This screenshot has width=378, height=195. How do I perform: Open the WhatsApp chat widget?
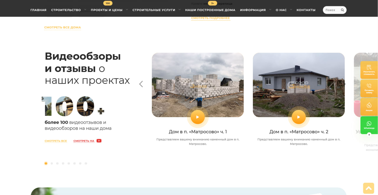tap(369, 125)
